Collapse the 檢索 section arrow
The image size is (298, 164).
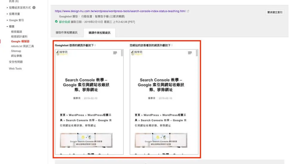[x=7, y=26]
